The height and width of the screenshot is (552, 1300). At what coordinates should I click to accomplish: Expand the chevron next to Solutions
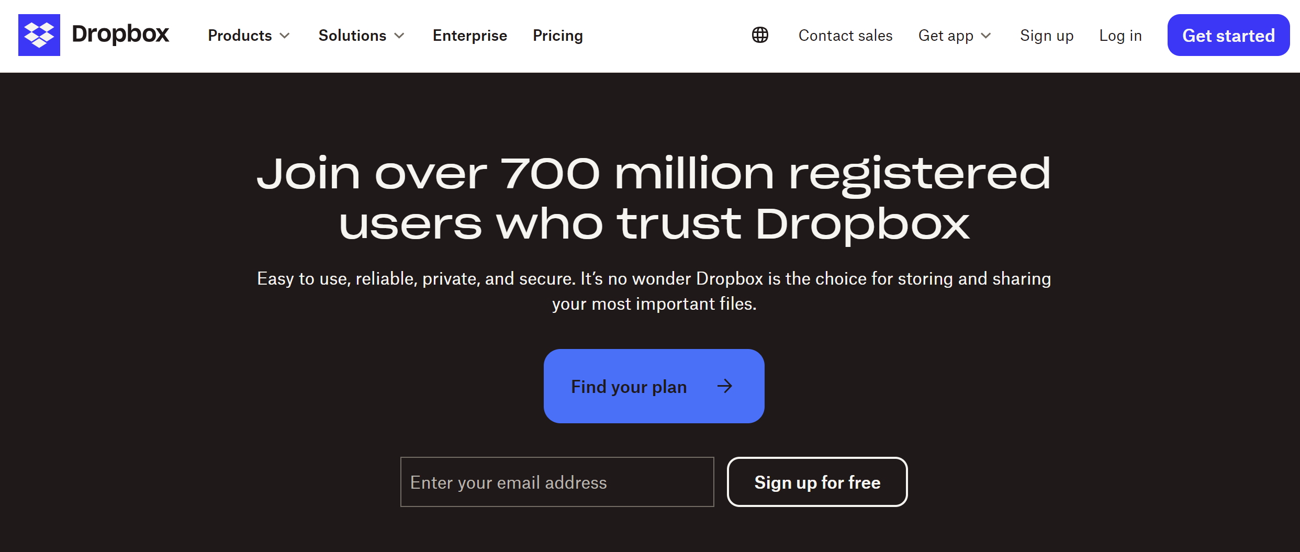[x=399, y=36]
